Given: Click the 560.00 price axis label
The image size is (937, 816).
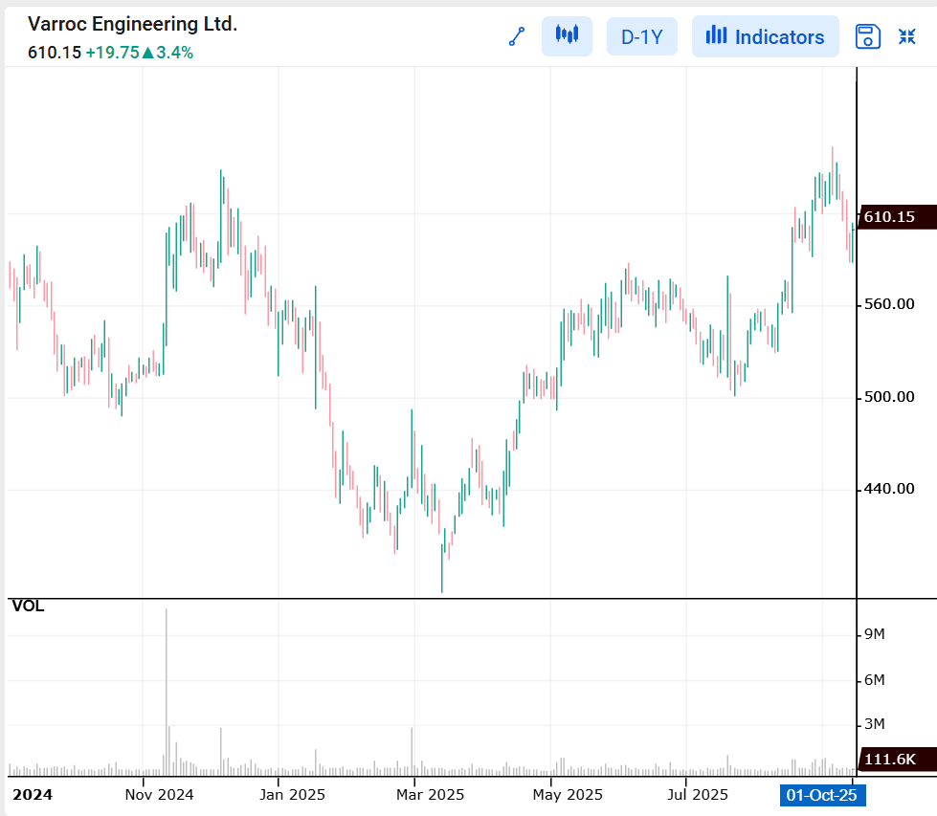Looking at the screenshot, I should [889, 304].
